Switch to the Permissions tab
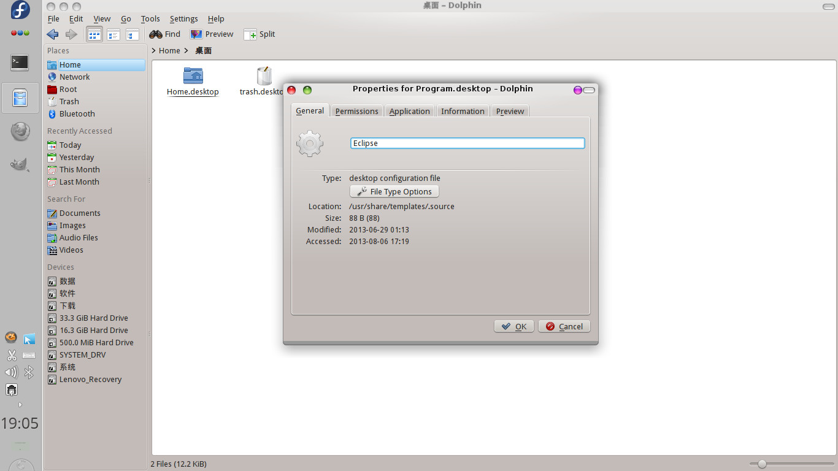This screenshot has height=471, width=838. [356, 111]
